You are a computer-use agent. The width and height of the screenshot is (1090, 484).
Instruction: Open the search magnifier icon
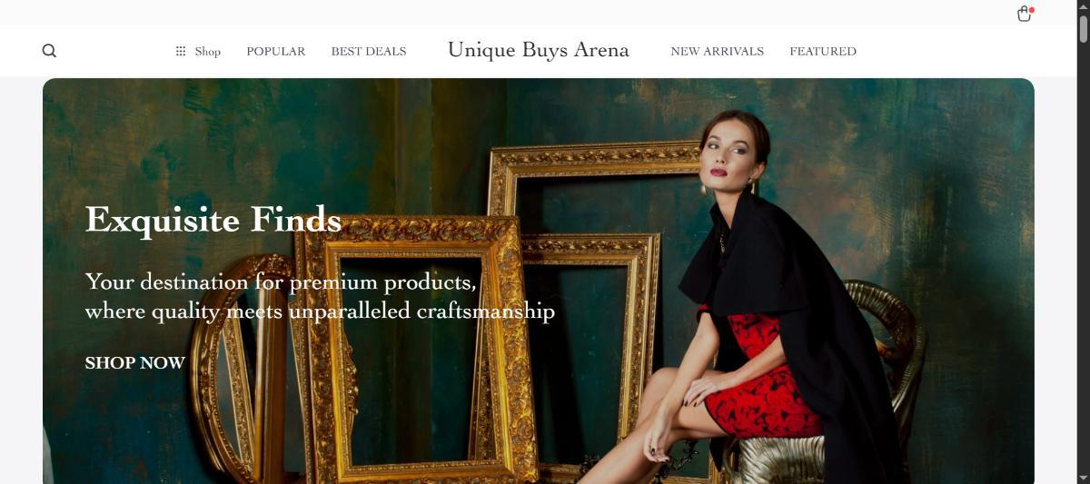pos(49,51)
